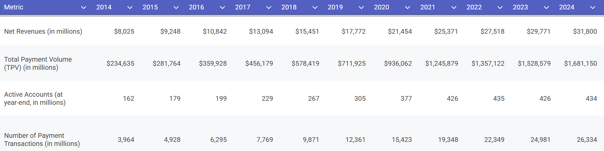Open the 2022 column dropdown chevron
This screenshot has width=604, height=151.
500,7
